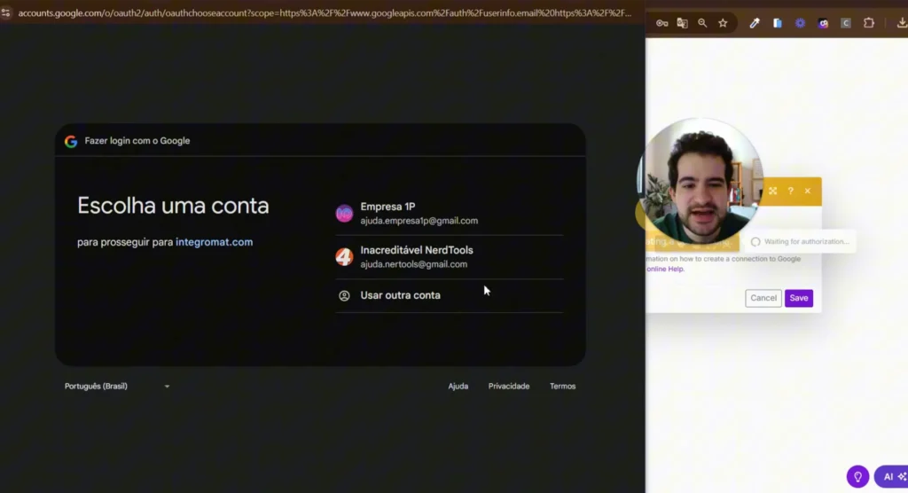Click the colorful infinity-loop extension icon
This screenshot has height=493, width=908.
click(x=823, y=23)
